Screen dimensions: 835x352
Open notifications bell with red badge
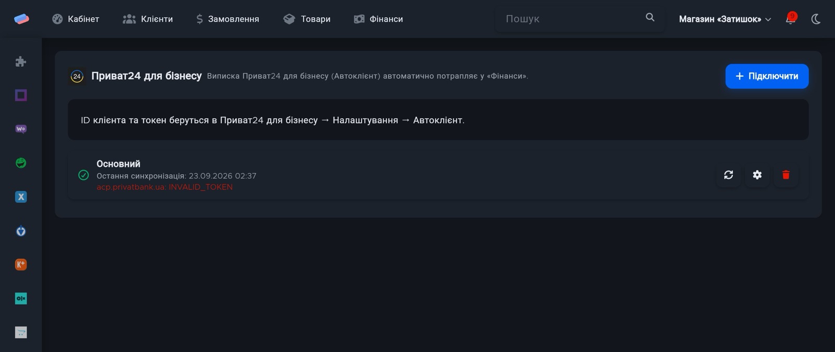point(791,19)
